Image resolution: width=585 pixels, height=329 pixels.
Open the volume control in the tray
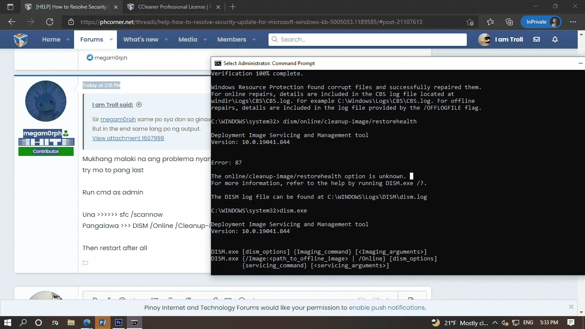[505, 323]
